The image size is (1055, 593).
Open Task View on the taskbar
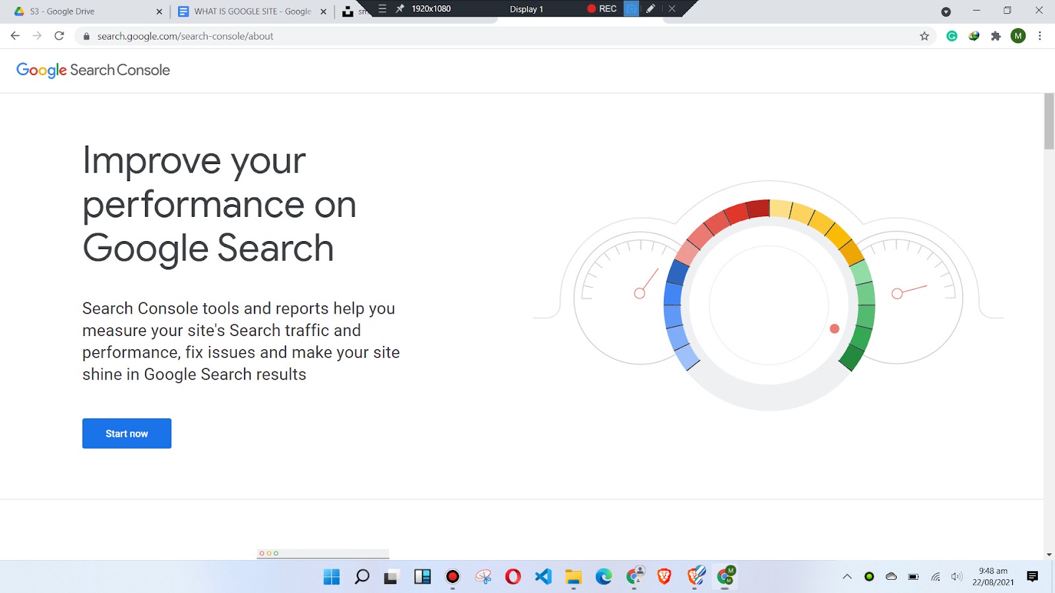click(x=392, y=577)
